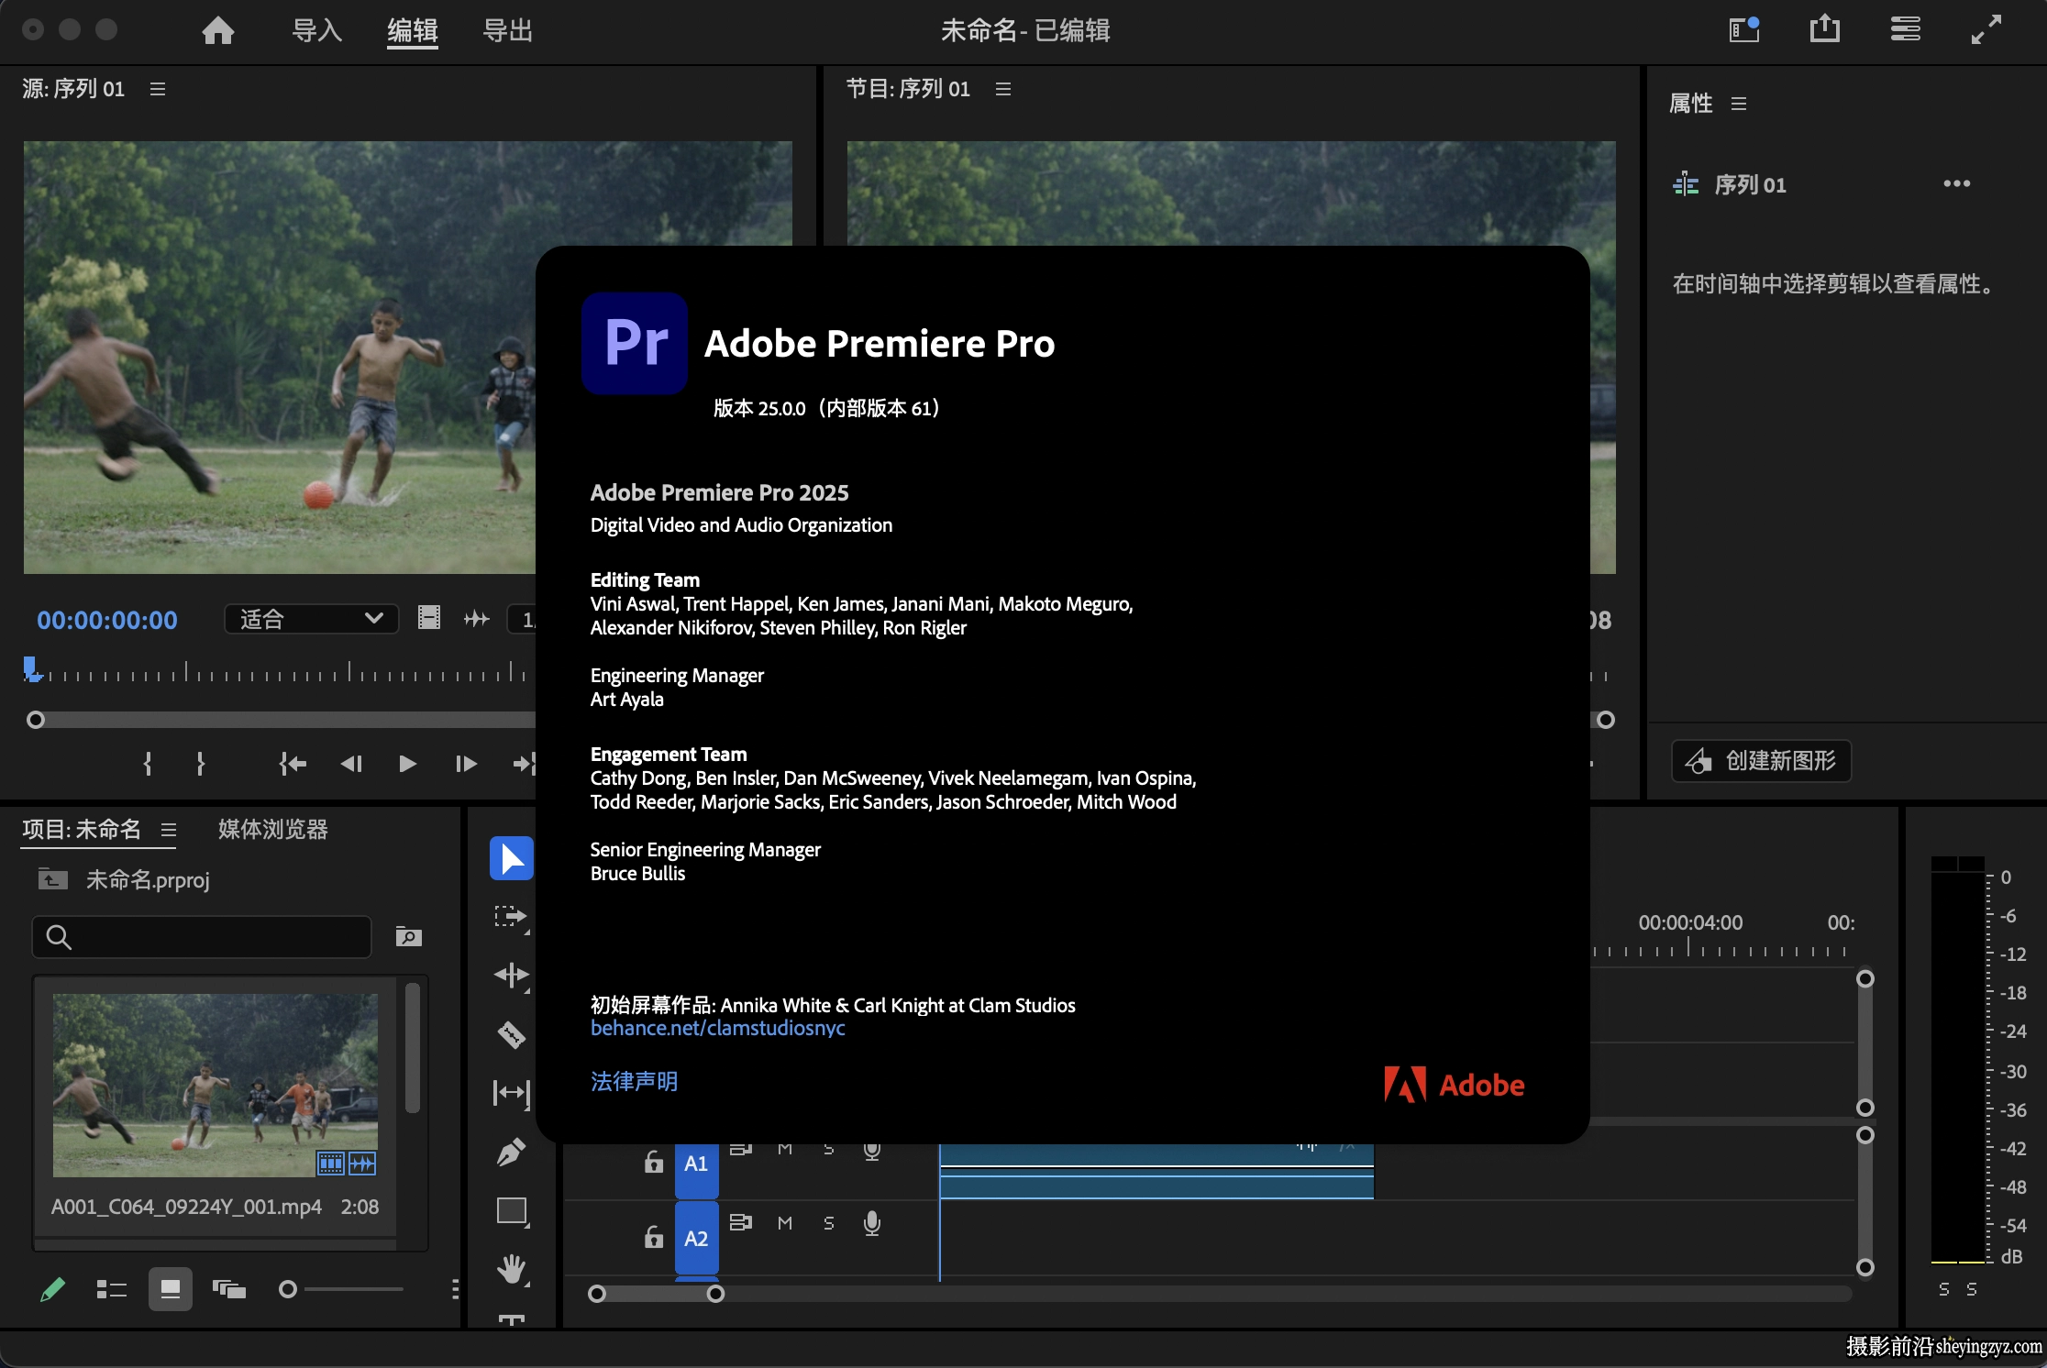Go to the Home screen icon

(x=218, y=30)
